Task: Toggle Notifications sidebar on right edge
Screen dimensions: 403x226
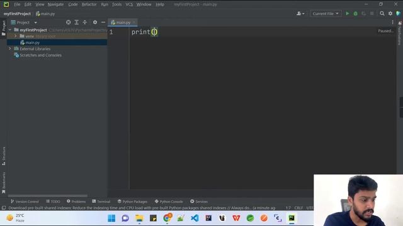Action: [400, 33]
